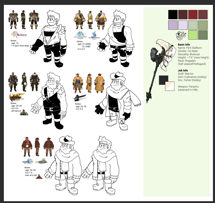Select the dark olive green swatch
Screen dimensions: 215x203
pos(203,35)
